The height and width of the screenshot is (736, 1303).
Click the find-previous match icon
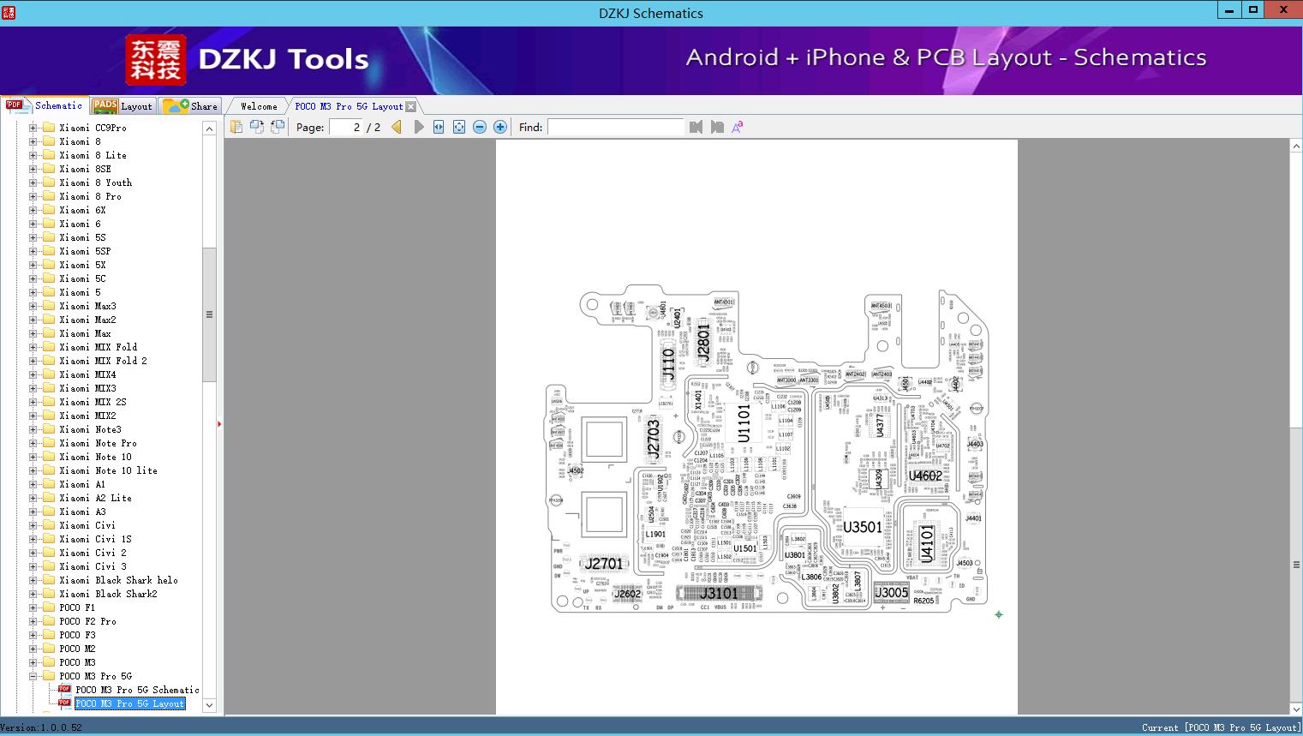[x=696, y=127]
